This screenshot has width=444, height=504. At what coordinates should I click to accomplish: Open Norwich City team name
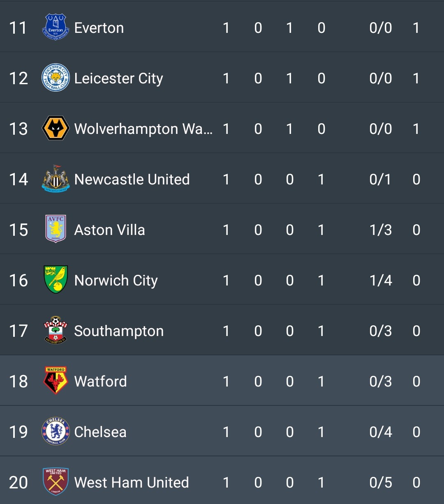pos(116,281)
